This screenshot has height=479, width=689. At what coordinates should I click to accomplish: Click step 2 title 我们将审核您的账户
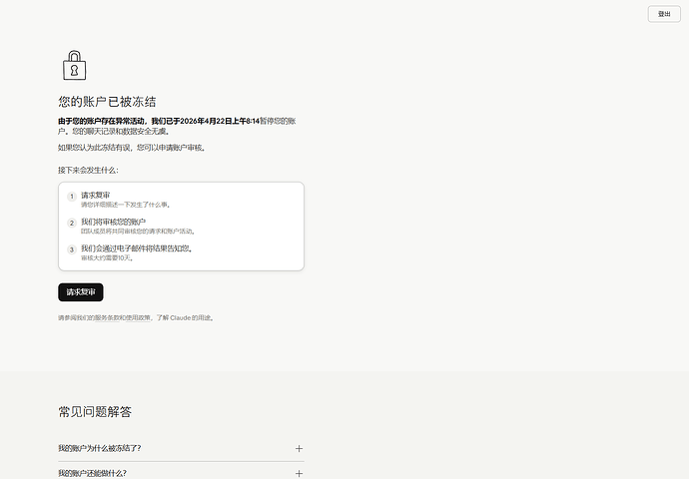[113, 222]
